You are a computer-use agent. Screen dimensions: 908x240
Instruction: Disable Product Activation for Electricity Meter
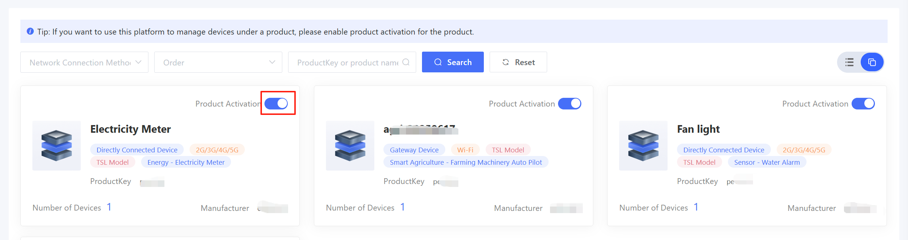(276, 104)
